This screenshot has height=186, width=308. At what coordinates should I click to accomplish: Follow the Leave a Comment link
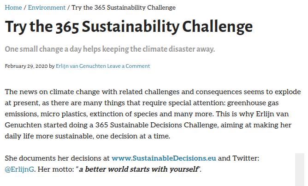pyautogui.click(x=129, y=66)
